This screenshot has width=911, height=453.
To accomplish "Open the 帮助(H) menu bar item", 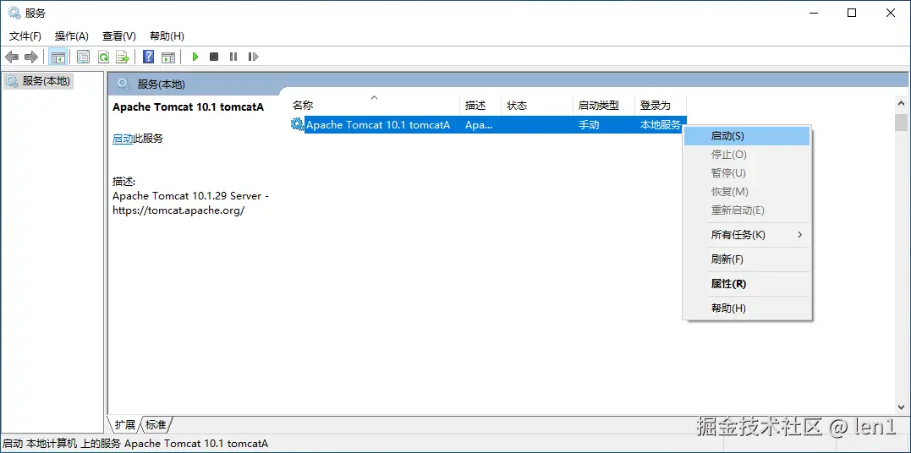I will (x=167, y=36).
